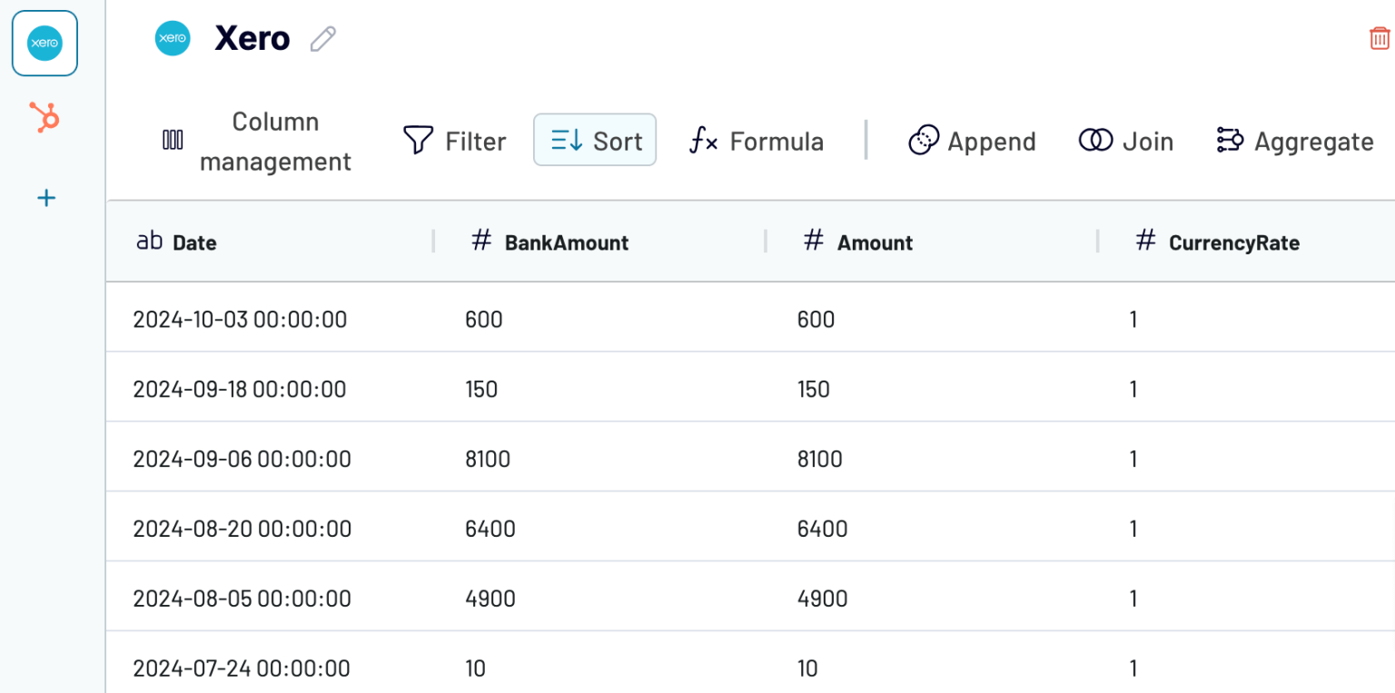The image size is (1395, 693).
Task: Open the Sort options
Action: coord(595,140)
